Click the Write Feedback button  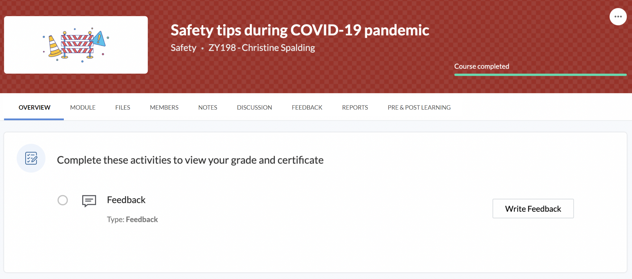533,209
